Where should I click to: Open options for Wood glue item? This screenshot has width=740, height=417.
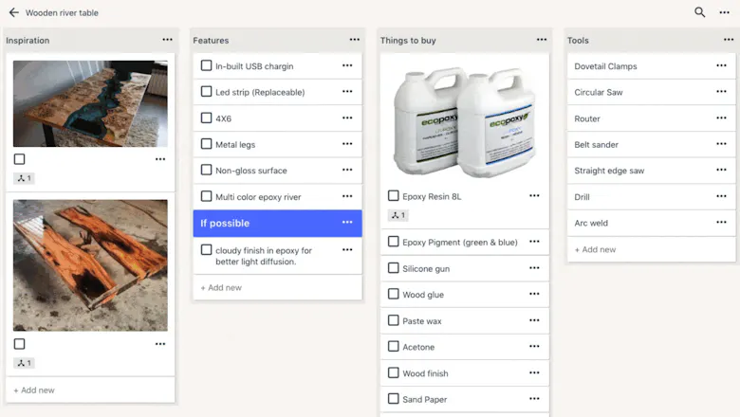point(534,294)
